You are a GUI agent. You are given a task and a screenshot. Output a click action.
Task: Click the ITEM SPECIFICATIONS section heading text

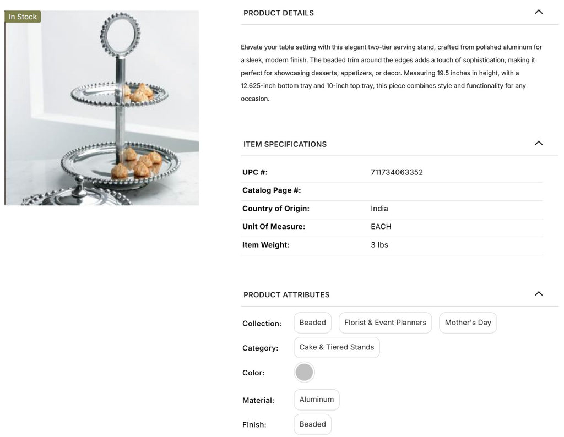tap(285, 144)
